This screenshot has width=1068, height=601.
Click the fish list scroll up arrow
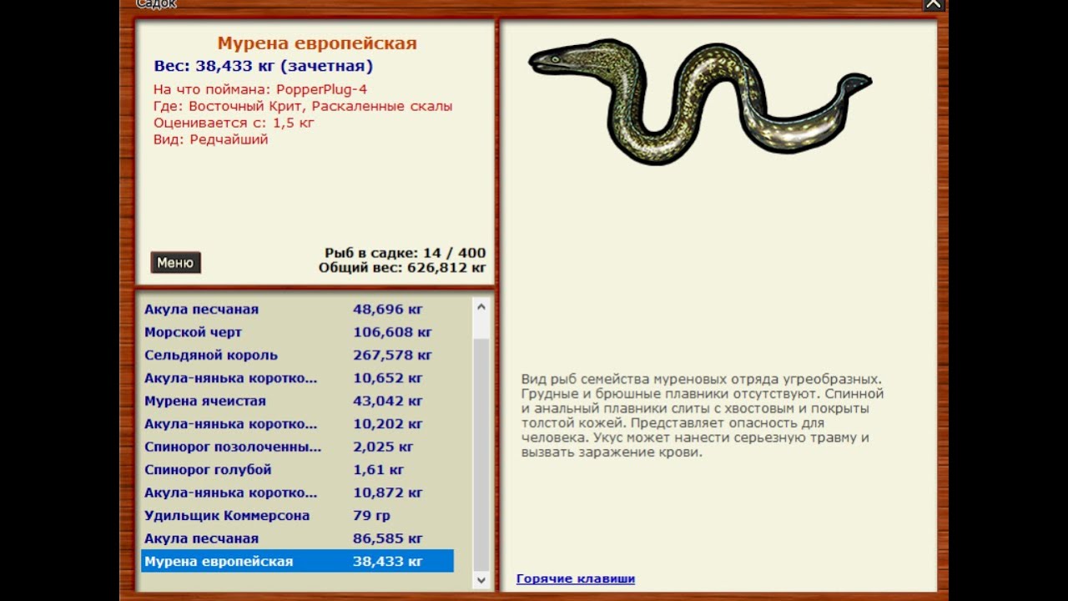coord(481,307)
